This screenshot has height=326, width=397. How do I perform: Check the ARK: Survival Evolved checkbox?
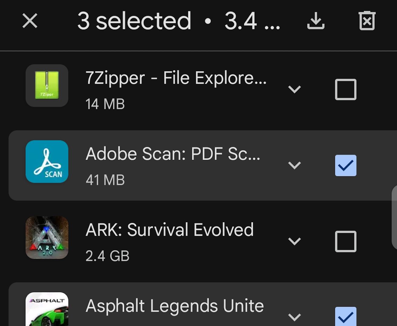pos(346,241)
